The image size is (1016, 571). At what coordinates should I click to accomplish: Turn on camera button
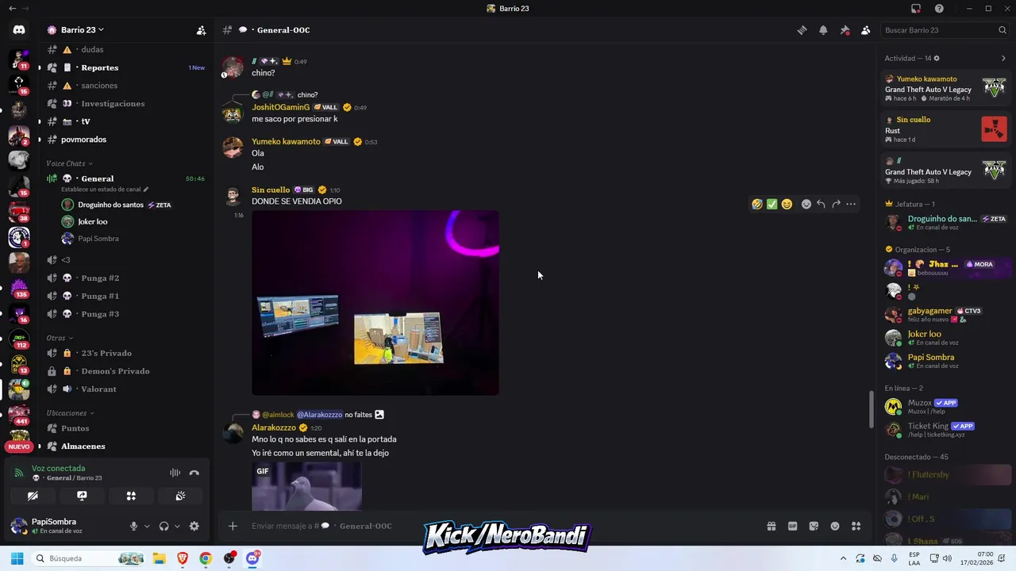tap(33, 496)
